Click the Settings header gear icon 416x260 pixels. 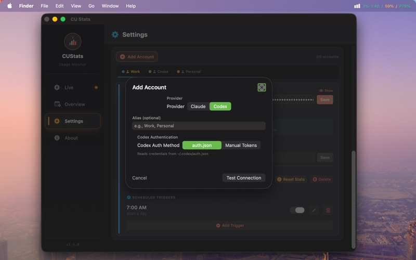pyautogui.click(x=115, y=34)
